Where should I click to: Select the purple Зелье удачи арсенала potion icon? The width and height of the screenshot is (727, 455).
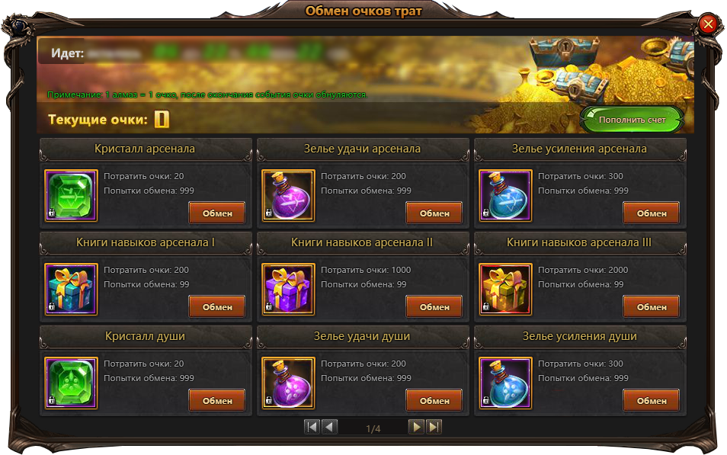click(x=288, y=195)
